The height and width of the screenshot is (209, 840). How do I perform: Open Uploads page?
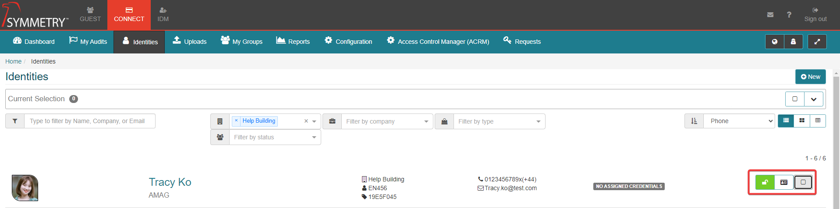tap(190, 42)
